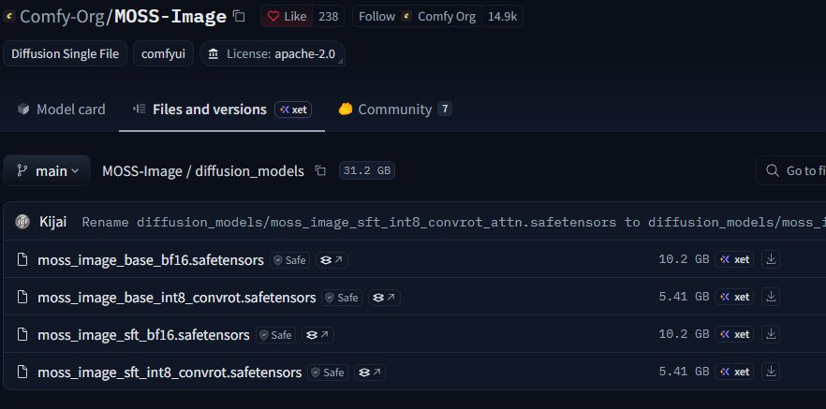The width and height of the screenshot is (826, 409).
Task: Open the apache-2.0 license tag
Action: [273, 53]
